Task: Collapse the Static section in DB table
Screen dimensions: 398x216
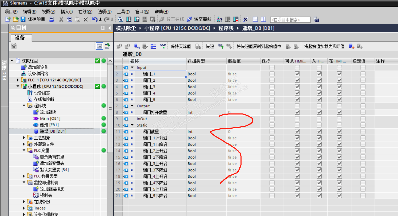Action: (132, 125)
